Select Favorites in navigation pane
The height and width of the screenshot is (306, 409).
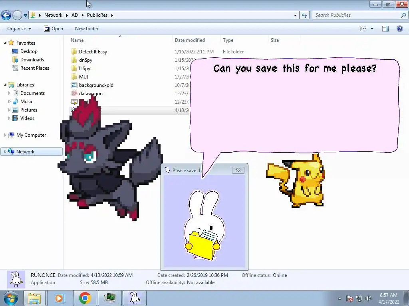(26, 43)
